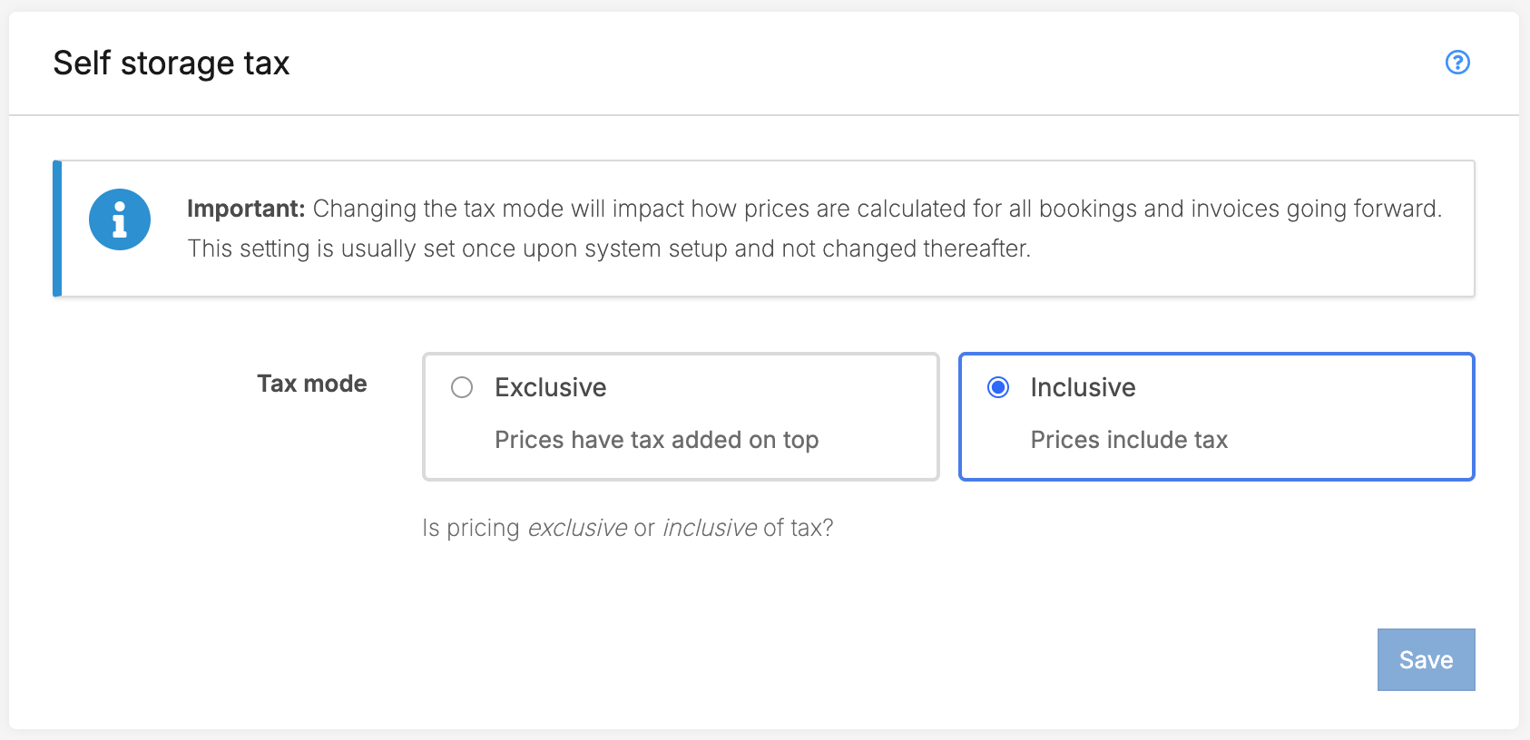Click the notice banner's blue left border

tap(57, 229)
